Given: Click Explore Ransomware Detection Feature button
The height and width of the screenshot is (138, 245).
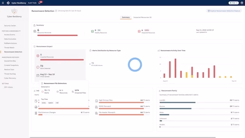Looking at the screenshot, I should [x=224, y=11].
